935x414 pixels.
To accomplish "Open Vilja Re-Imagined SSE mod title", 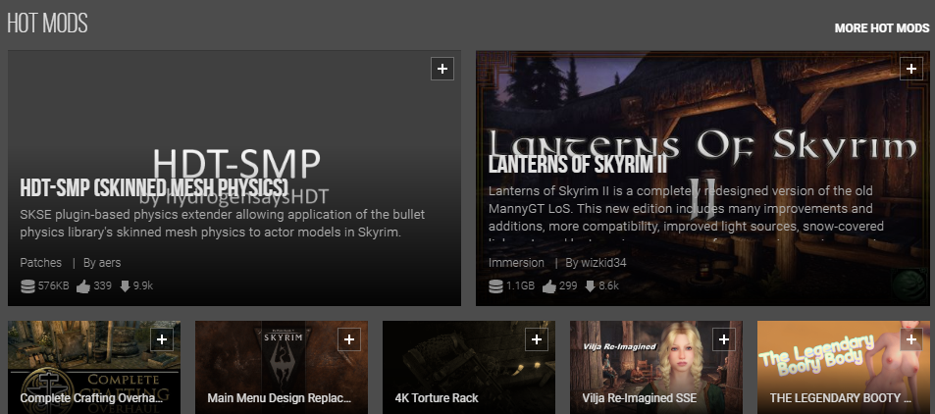I will [x=640, y=398].
